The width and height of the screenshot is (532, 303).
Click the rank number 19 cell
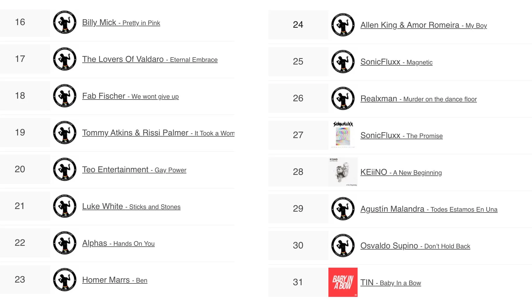pos(20,133)
